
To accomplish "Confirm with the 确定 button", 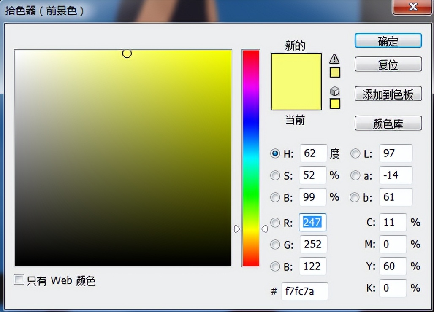I will pos(388,40).
